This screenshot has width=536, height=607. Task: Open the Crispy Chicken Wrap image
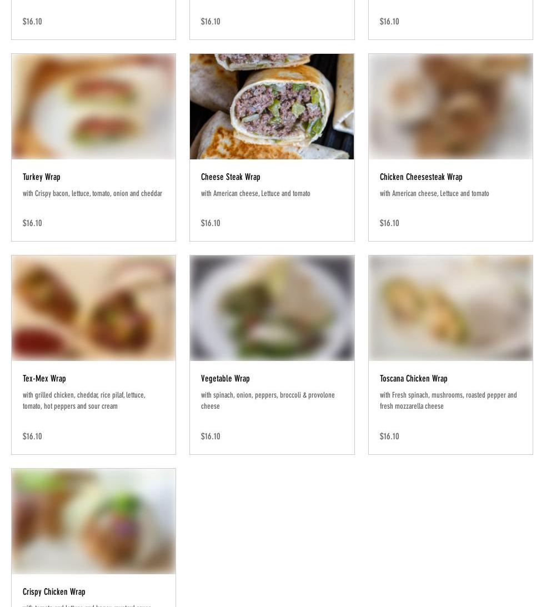pyautogui.click(x=93, y=521)
